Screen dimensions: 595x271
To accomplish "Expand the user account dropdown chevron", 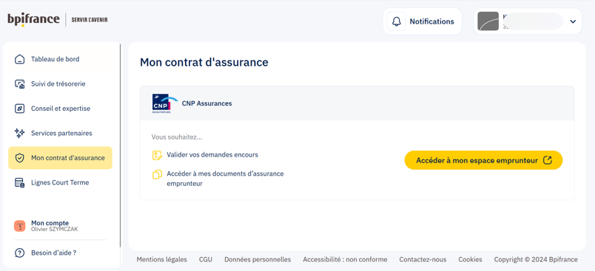I will (x=573, y=21).
